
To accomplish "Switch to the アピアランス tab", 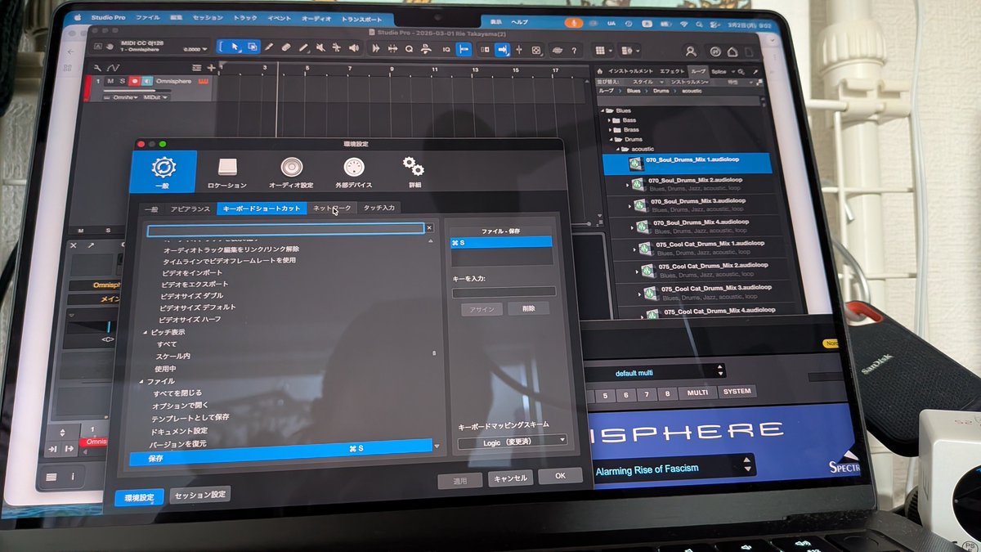I will [x=190, y=209].
